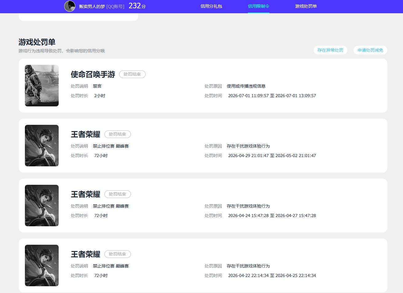Click the penalty reason 使用或传播违规信息
Screen dimensions: 403x293
[x=246, y=86]
